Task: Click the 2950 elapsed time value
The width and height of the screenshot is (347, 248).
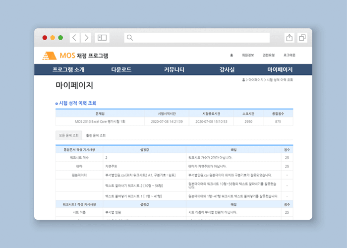Action: pyautogui.click(x=248, y=122)
